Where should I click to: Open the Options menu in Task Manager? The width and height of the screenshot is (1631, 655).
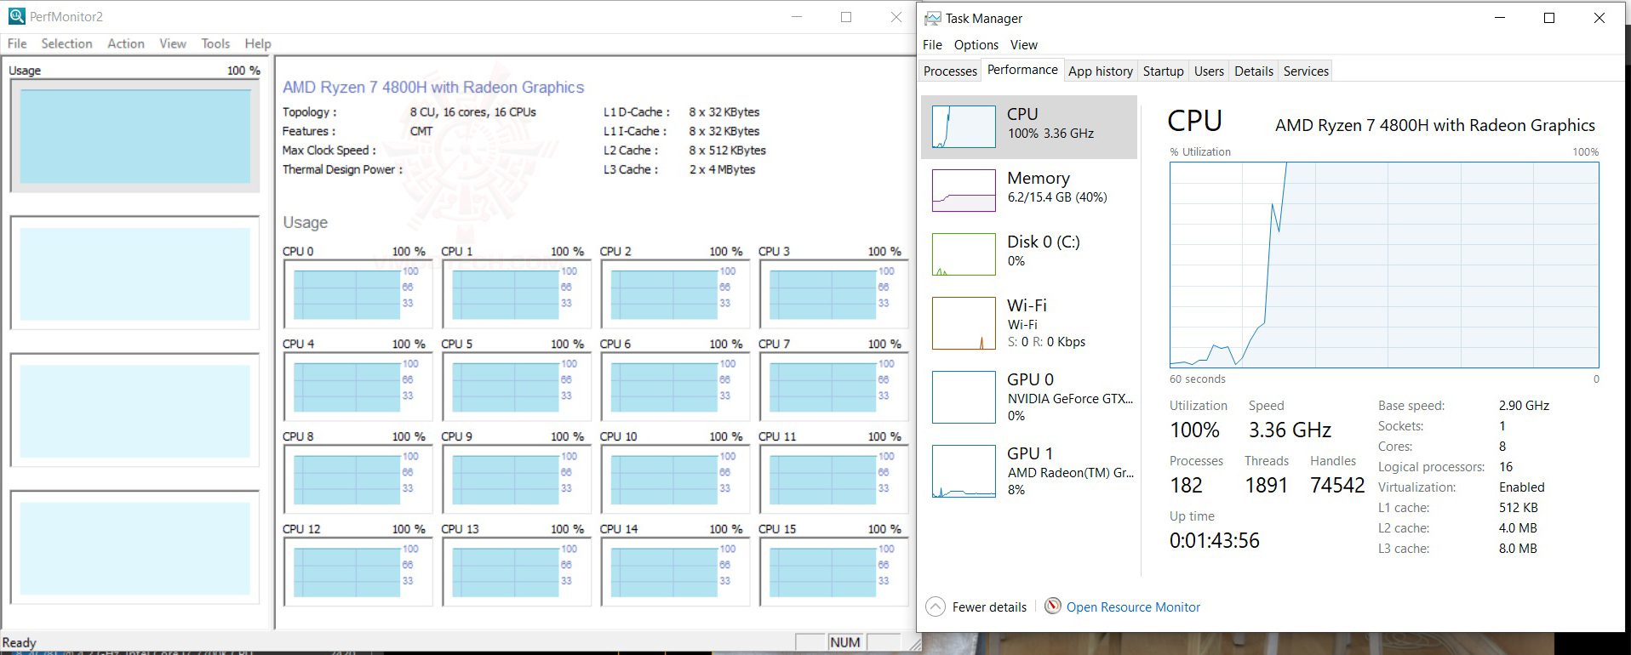tap(976, 45)
